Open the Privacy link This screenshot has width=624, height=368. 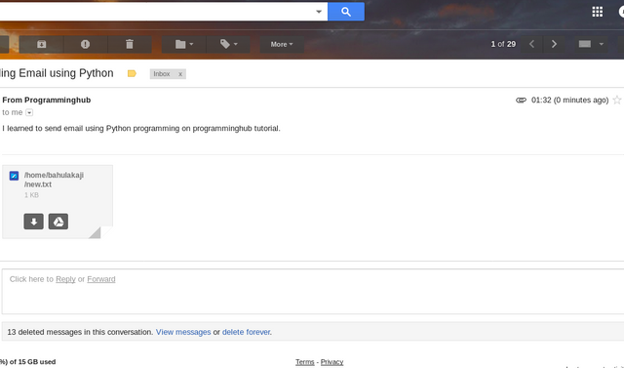[331, 362]
